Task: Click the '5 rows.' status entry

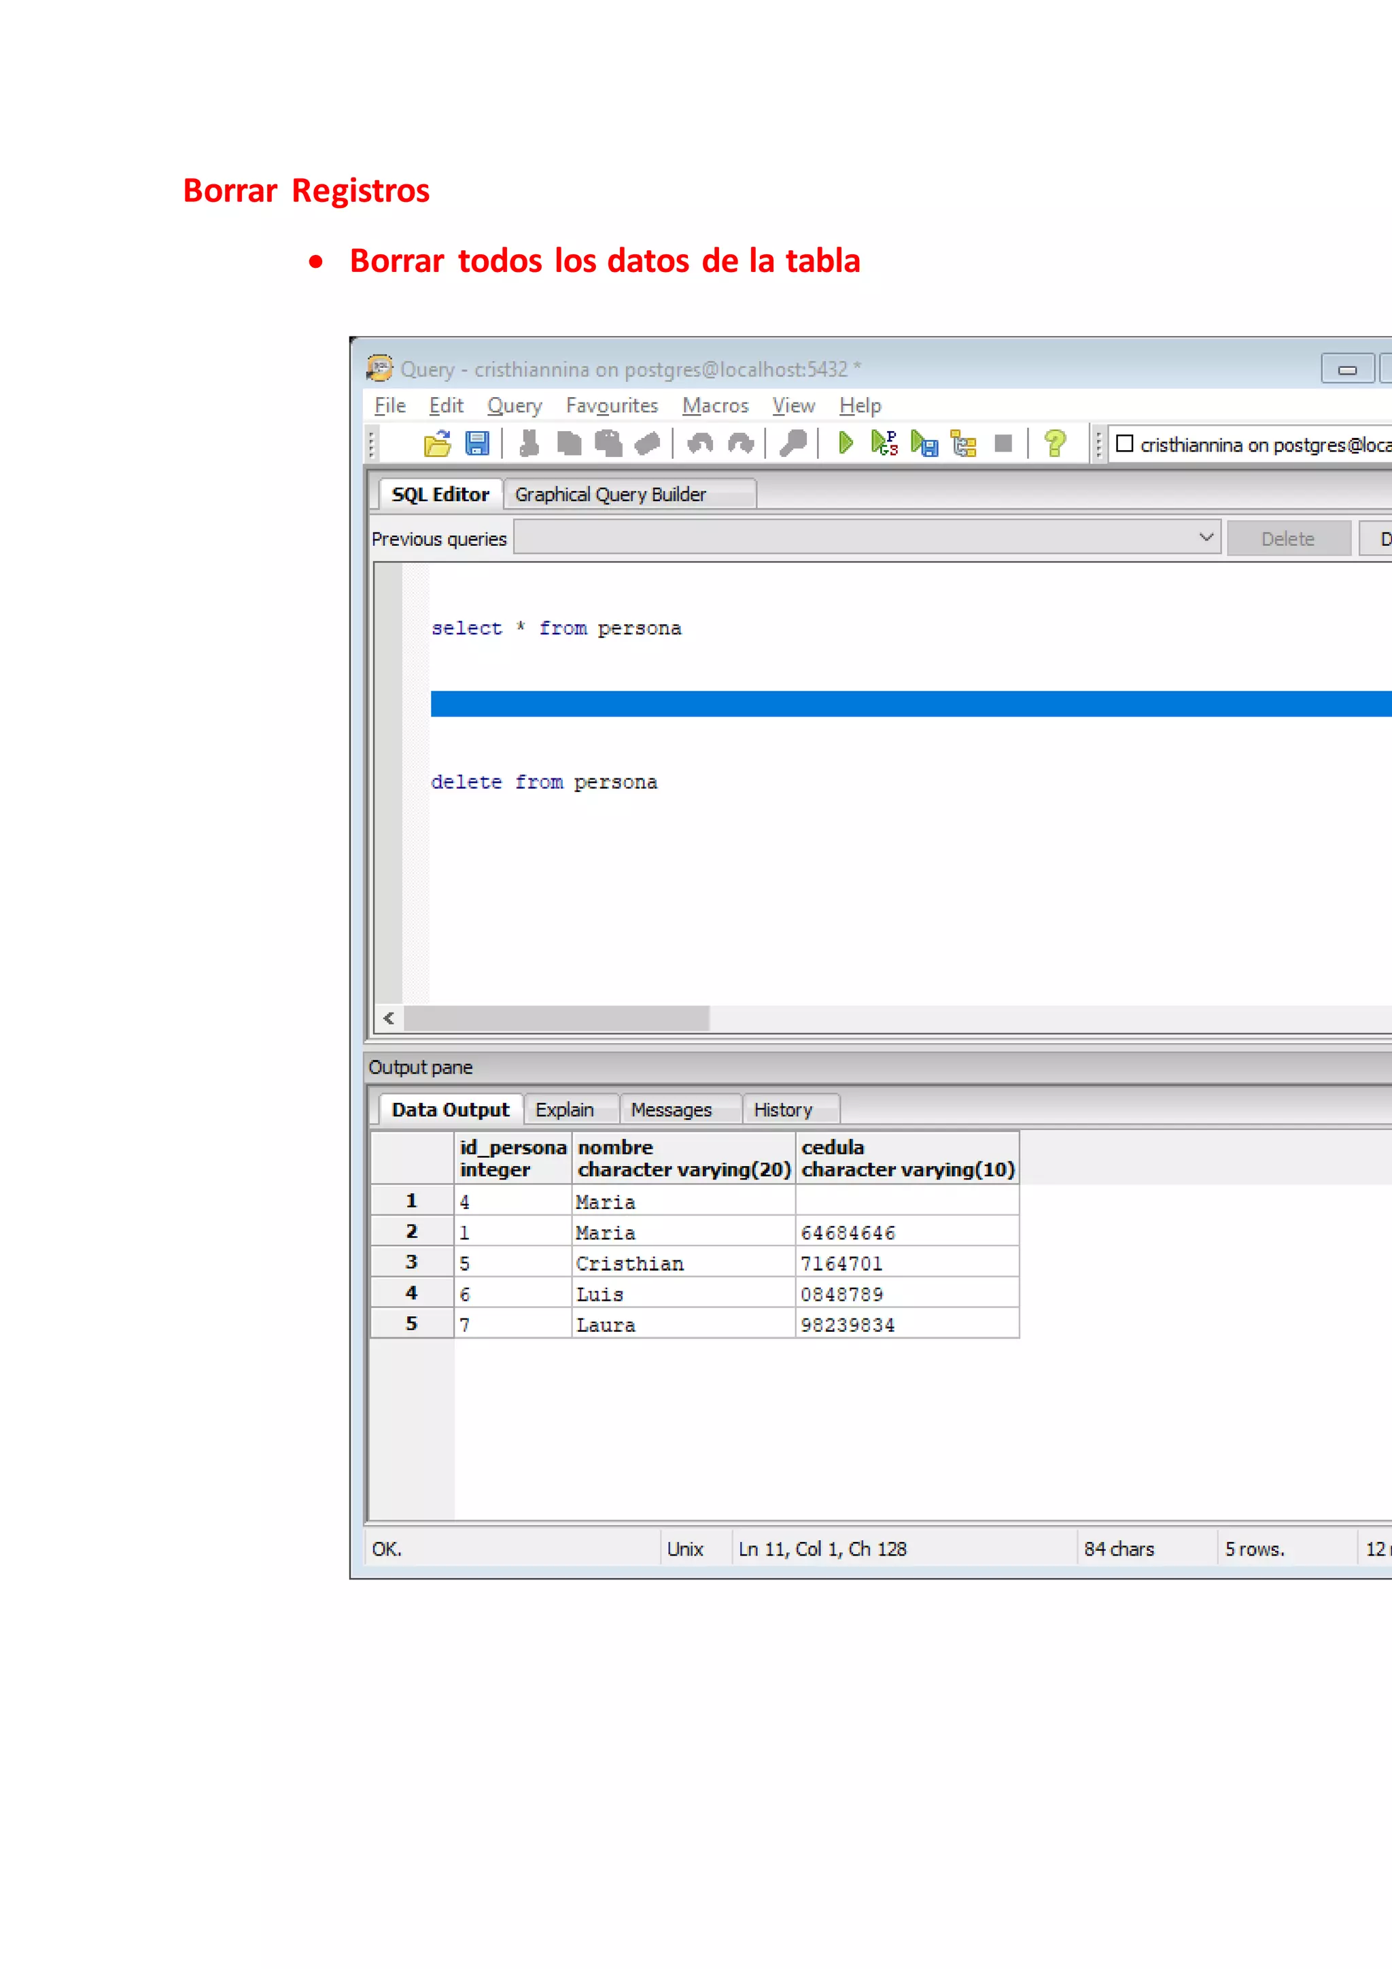Action: [x=1254, y=1549]
